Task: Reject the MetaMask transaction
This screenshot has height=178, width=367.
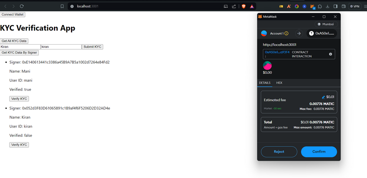Action: [x=279, y=152]
